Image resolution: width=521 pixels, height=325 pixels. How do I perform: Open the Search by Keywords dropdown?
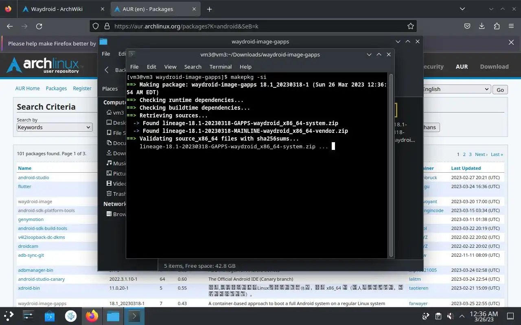(x=55, y=127)
